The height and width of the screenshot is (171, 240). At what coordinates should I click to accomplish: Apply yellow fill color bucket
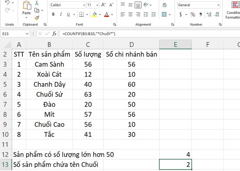tap(95, 14)
